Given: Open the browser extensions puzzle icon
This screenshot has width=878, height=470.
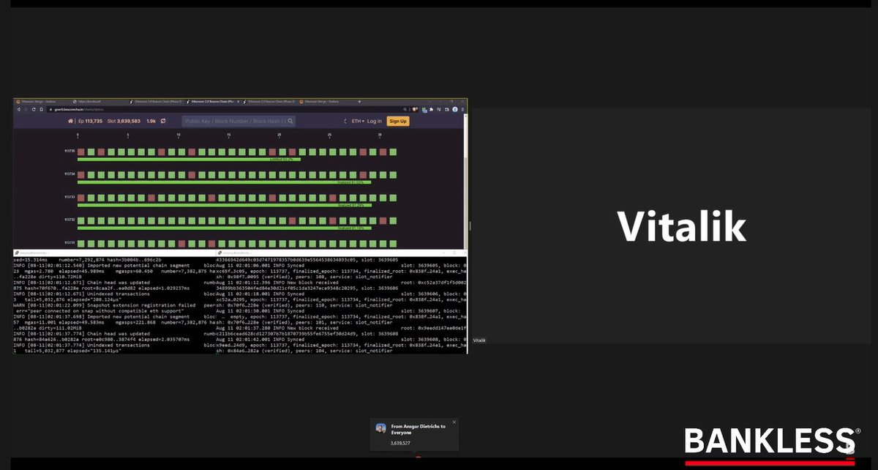Looking at the screenshot, I should pos(431,109).
